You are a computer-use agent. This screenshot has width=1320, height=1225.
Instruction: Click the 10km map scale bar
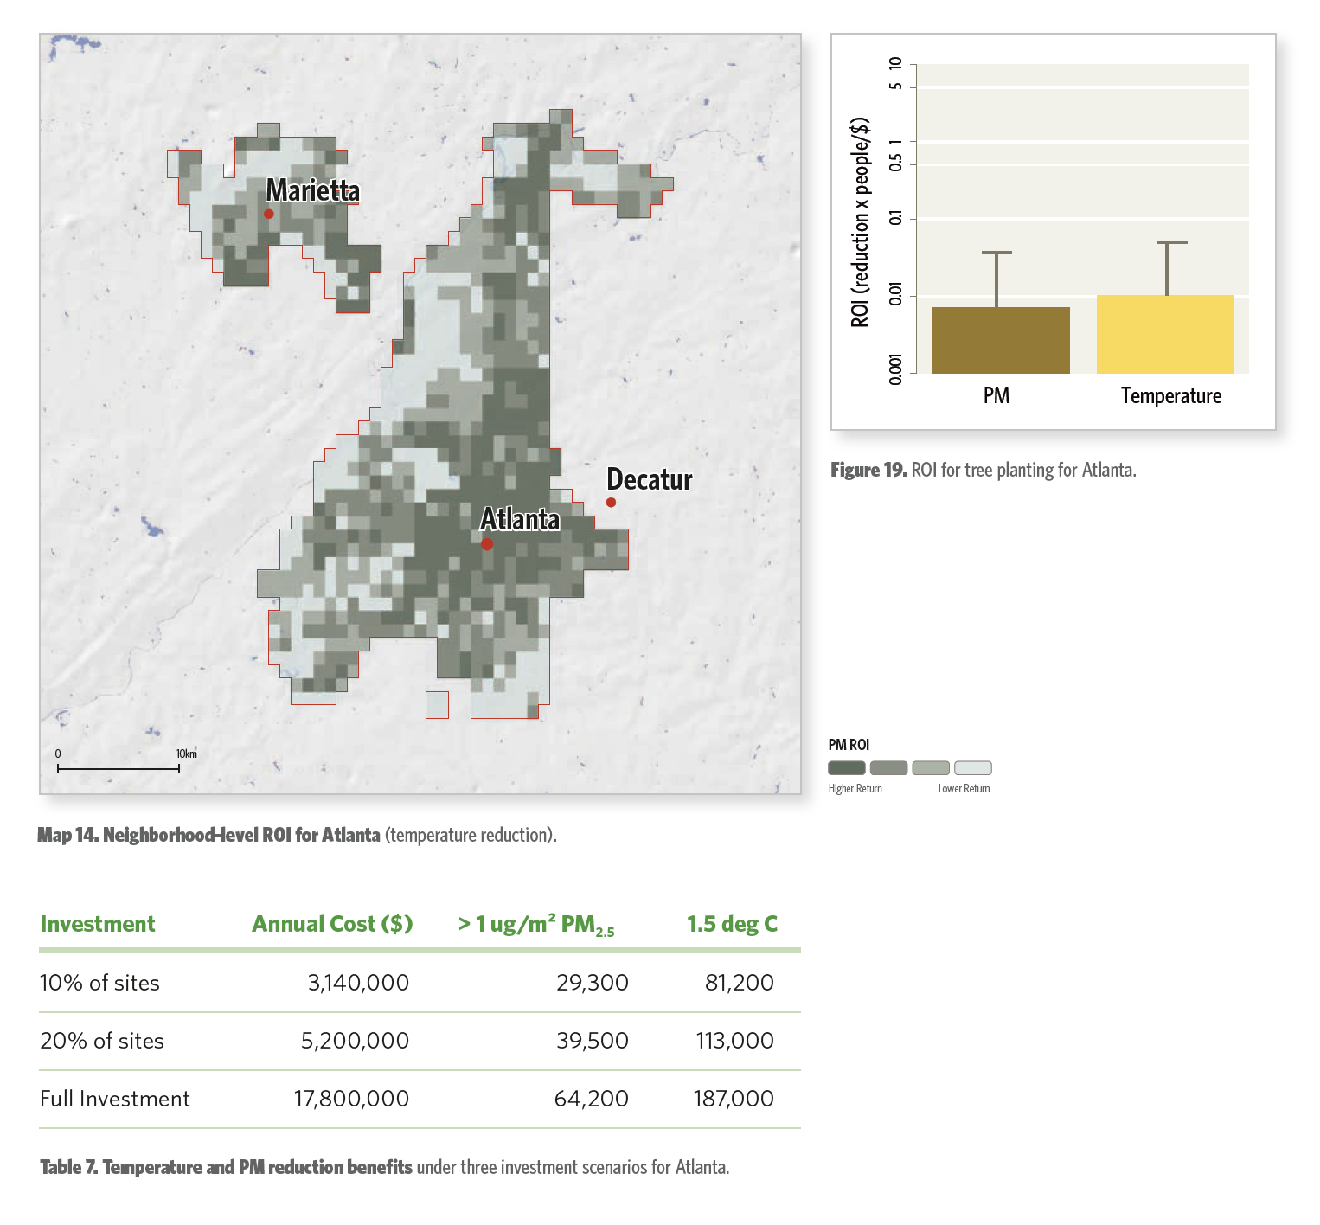click(x=119, y=768)
